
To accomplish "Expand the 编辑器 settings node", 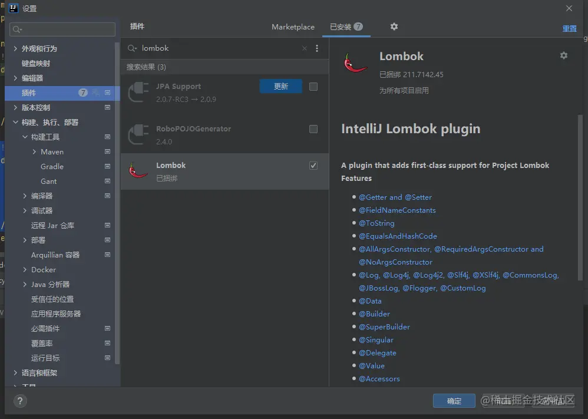I will click(x=15, y=78).
